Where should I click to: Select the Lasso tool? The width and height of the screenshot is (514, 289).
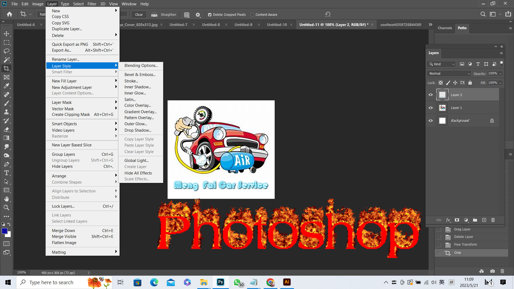[6, 51]
